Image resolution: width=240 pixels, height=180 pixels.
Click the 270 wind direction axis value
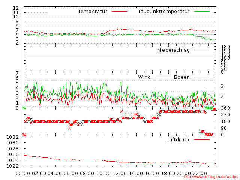tap(225, 115)
